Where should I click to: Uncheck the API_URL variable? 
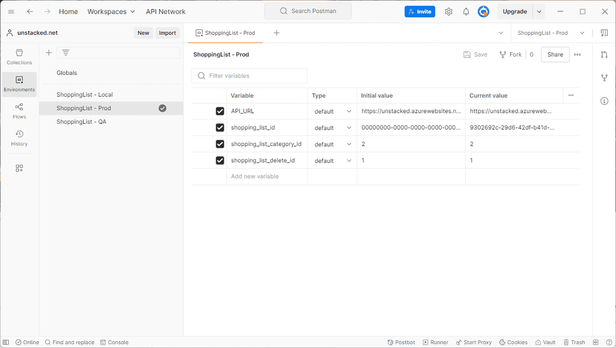[220, 111]
